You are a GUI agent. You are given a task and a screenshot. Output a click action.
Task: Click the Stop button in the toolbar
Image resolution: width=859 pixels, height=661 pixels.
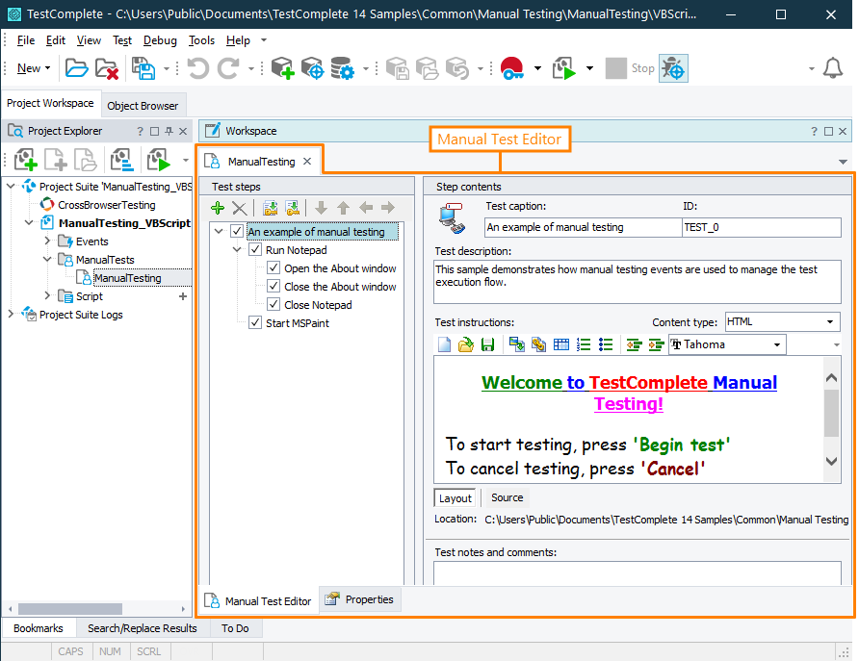(631, 68)
